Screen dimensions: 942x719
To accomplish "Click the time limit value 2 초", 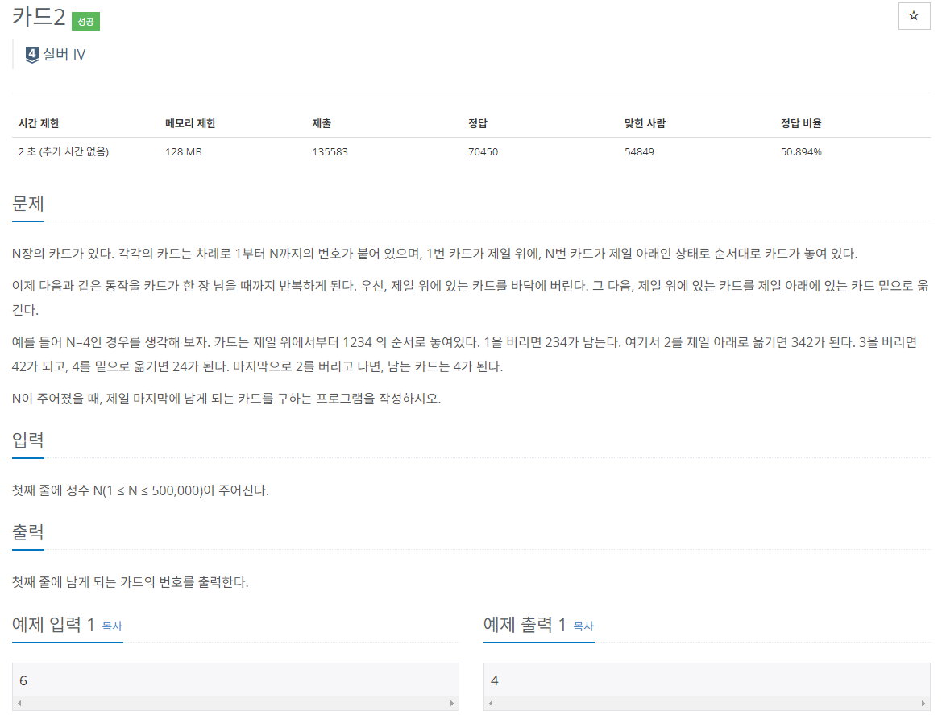I will (x=64, y=152).
